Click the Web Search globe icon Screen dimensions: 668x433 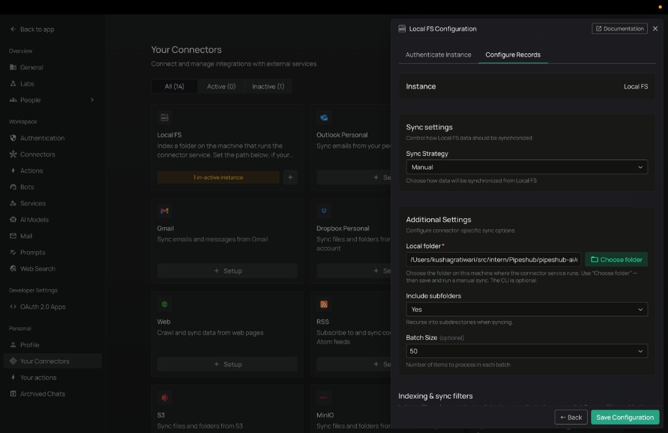point(13,268)
